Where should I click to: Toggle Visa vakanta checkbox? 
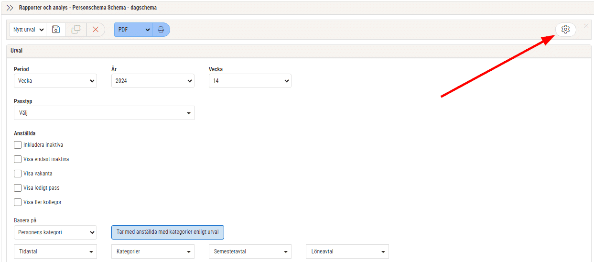(18, 174)
